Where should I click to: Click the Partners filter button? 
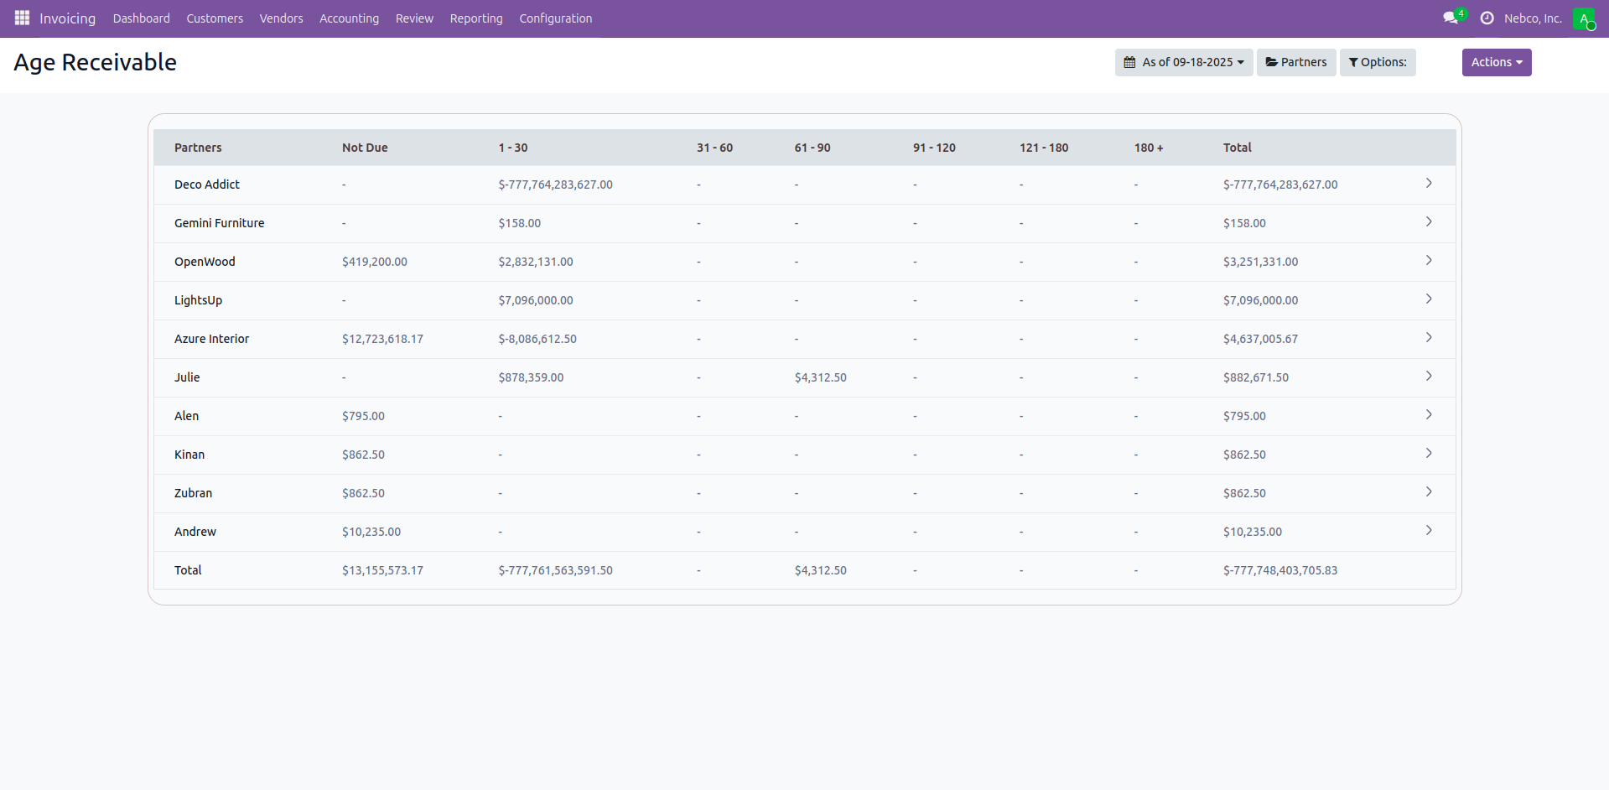(x=1295, y=62)
